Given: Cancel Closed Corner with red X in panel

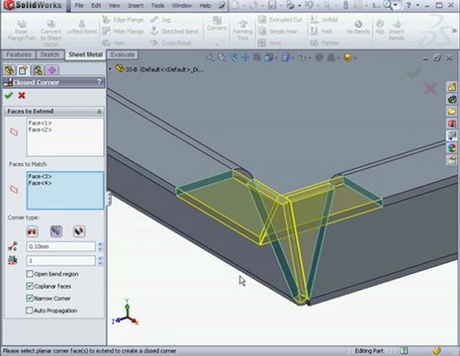Looking at the screenshot, I should pyautogui.click(x=22, y=96).
